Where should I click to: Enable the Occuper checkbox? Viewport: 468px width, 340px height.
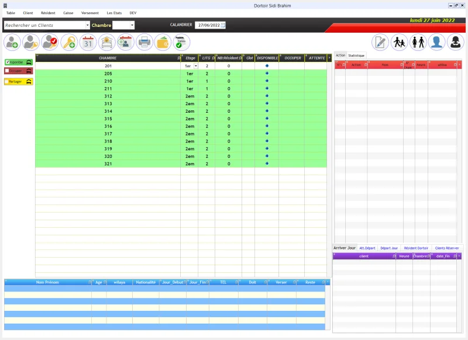8,71
